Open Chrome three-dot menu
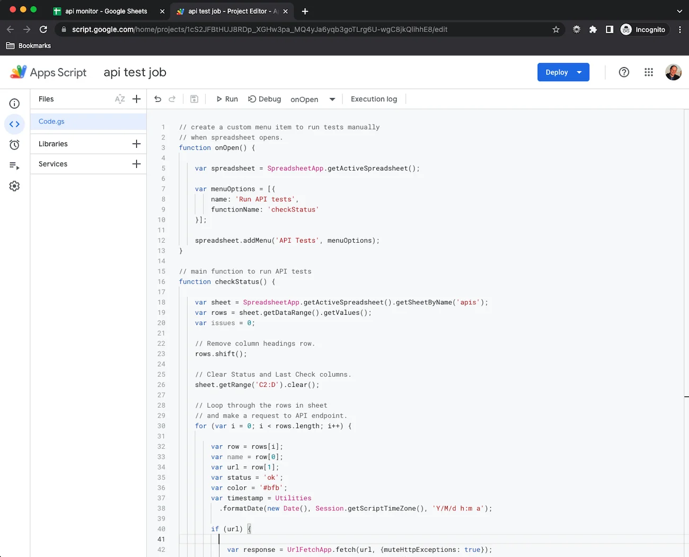This screenshot has width=689, height=557. pos(679,30)
